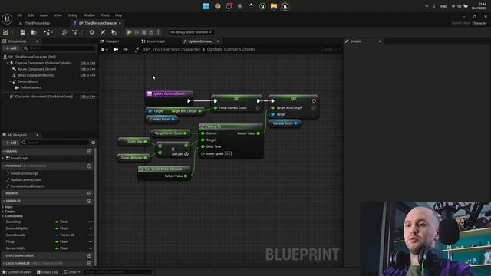Open the Content Drawer
Image resolution: width=491 pixels, height=276 pixels.
16,272
